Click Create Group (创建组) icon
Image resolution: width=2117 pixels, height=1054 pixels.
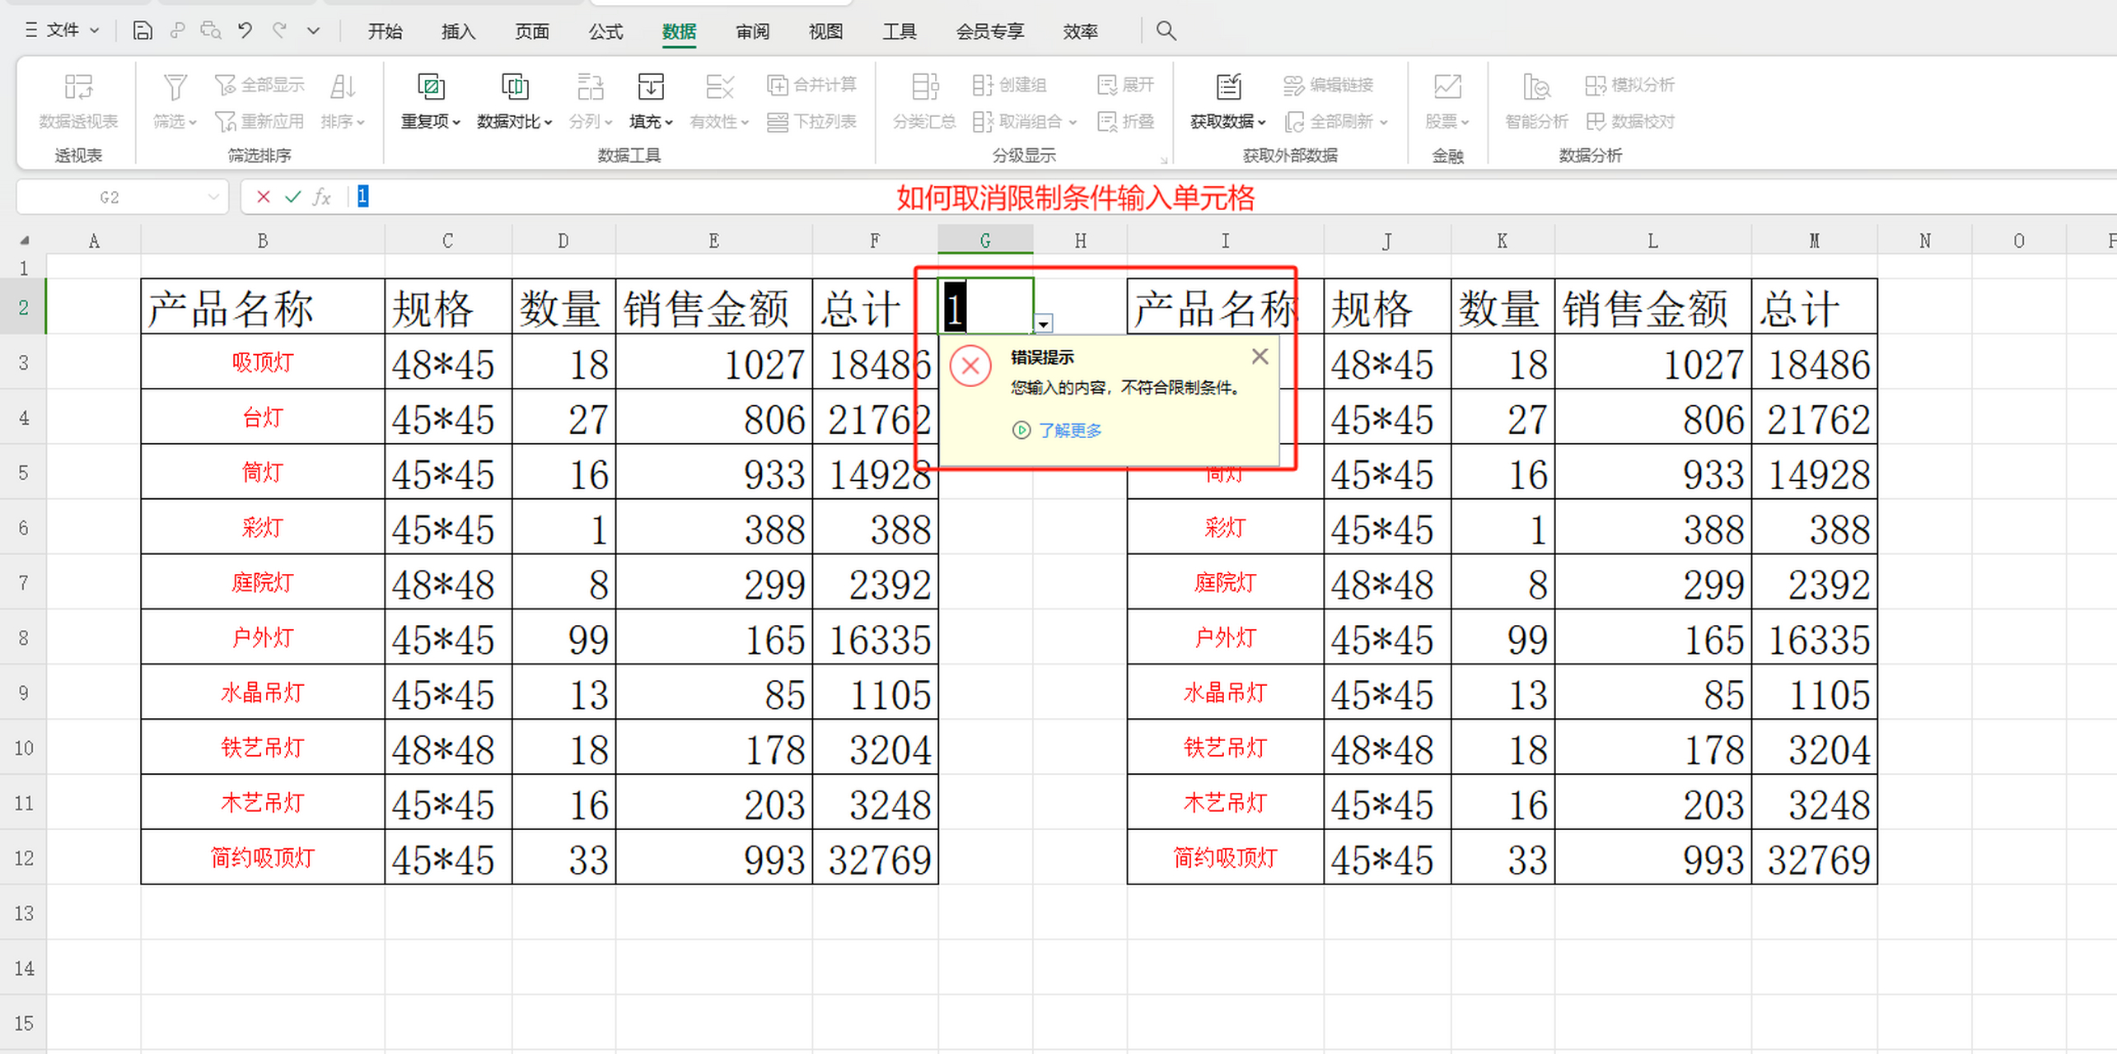1009,85
